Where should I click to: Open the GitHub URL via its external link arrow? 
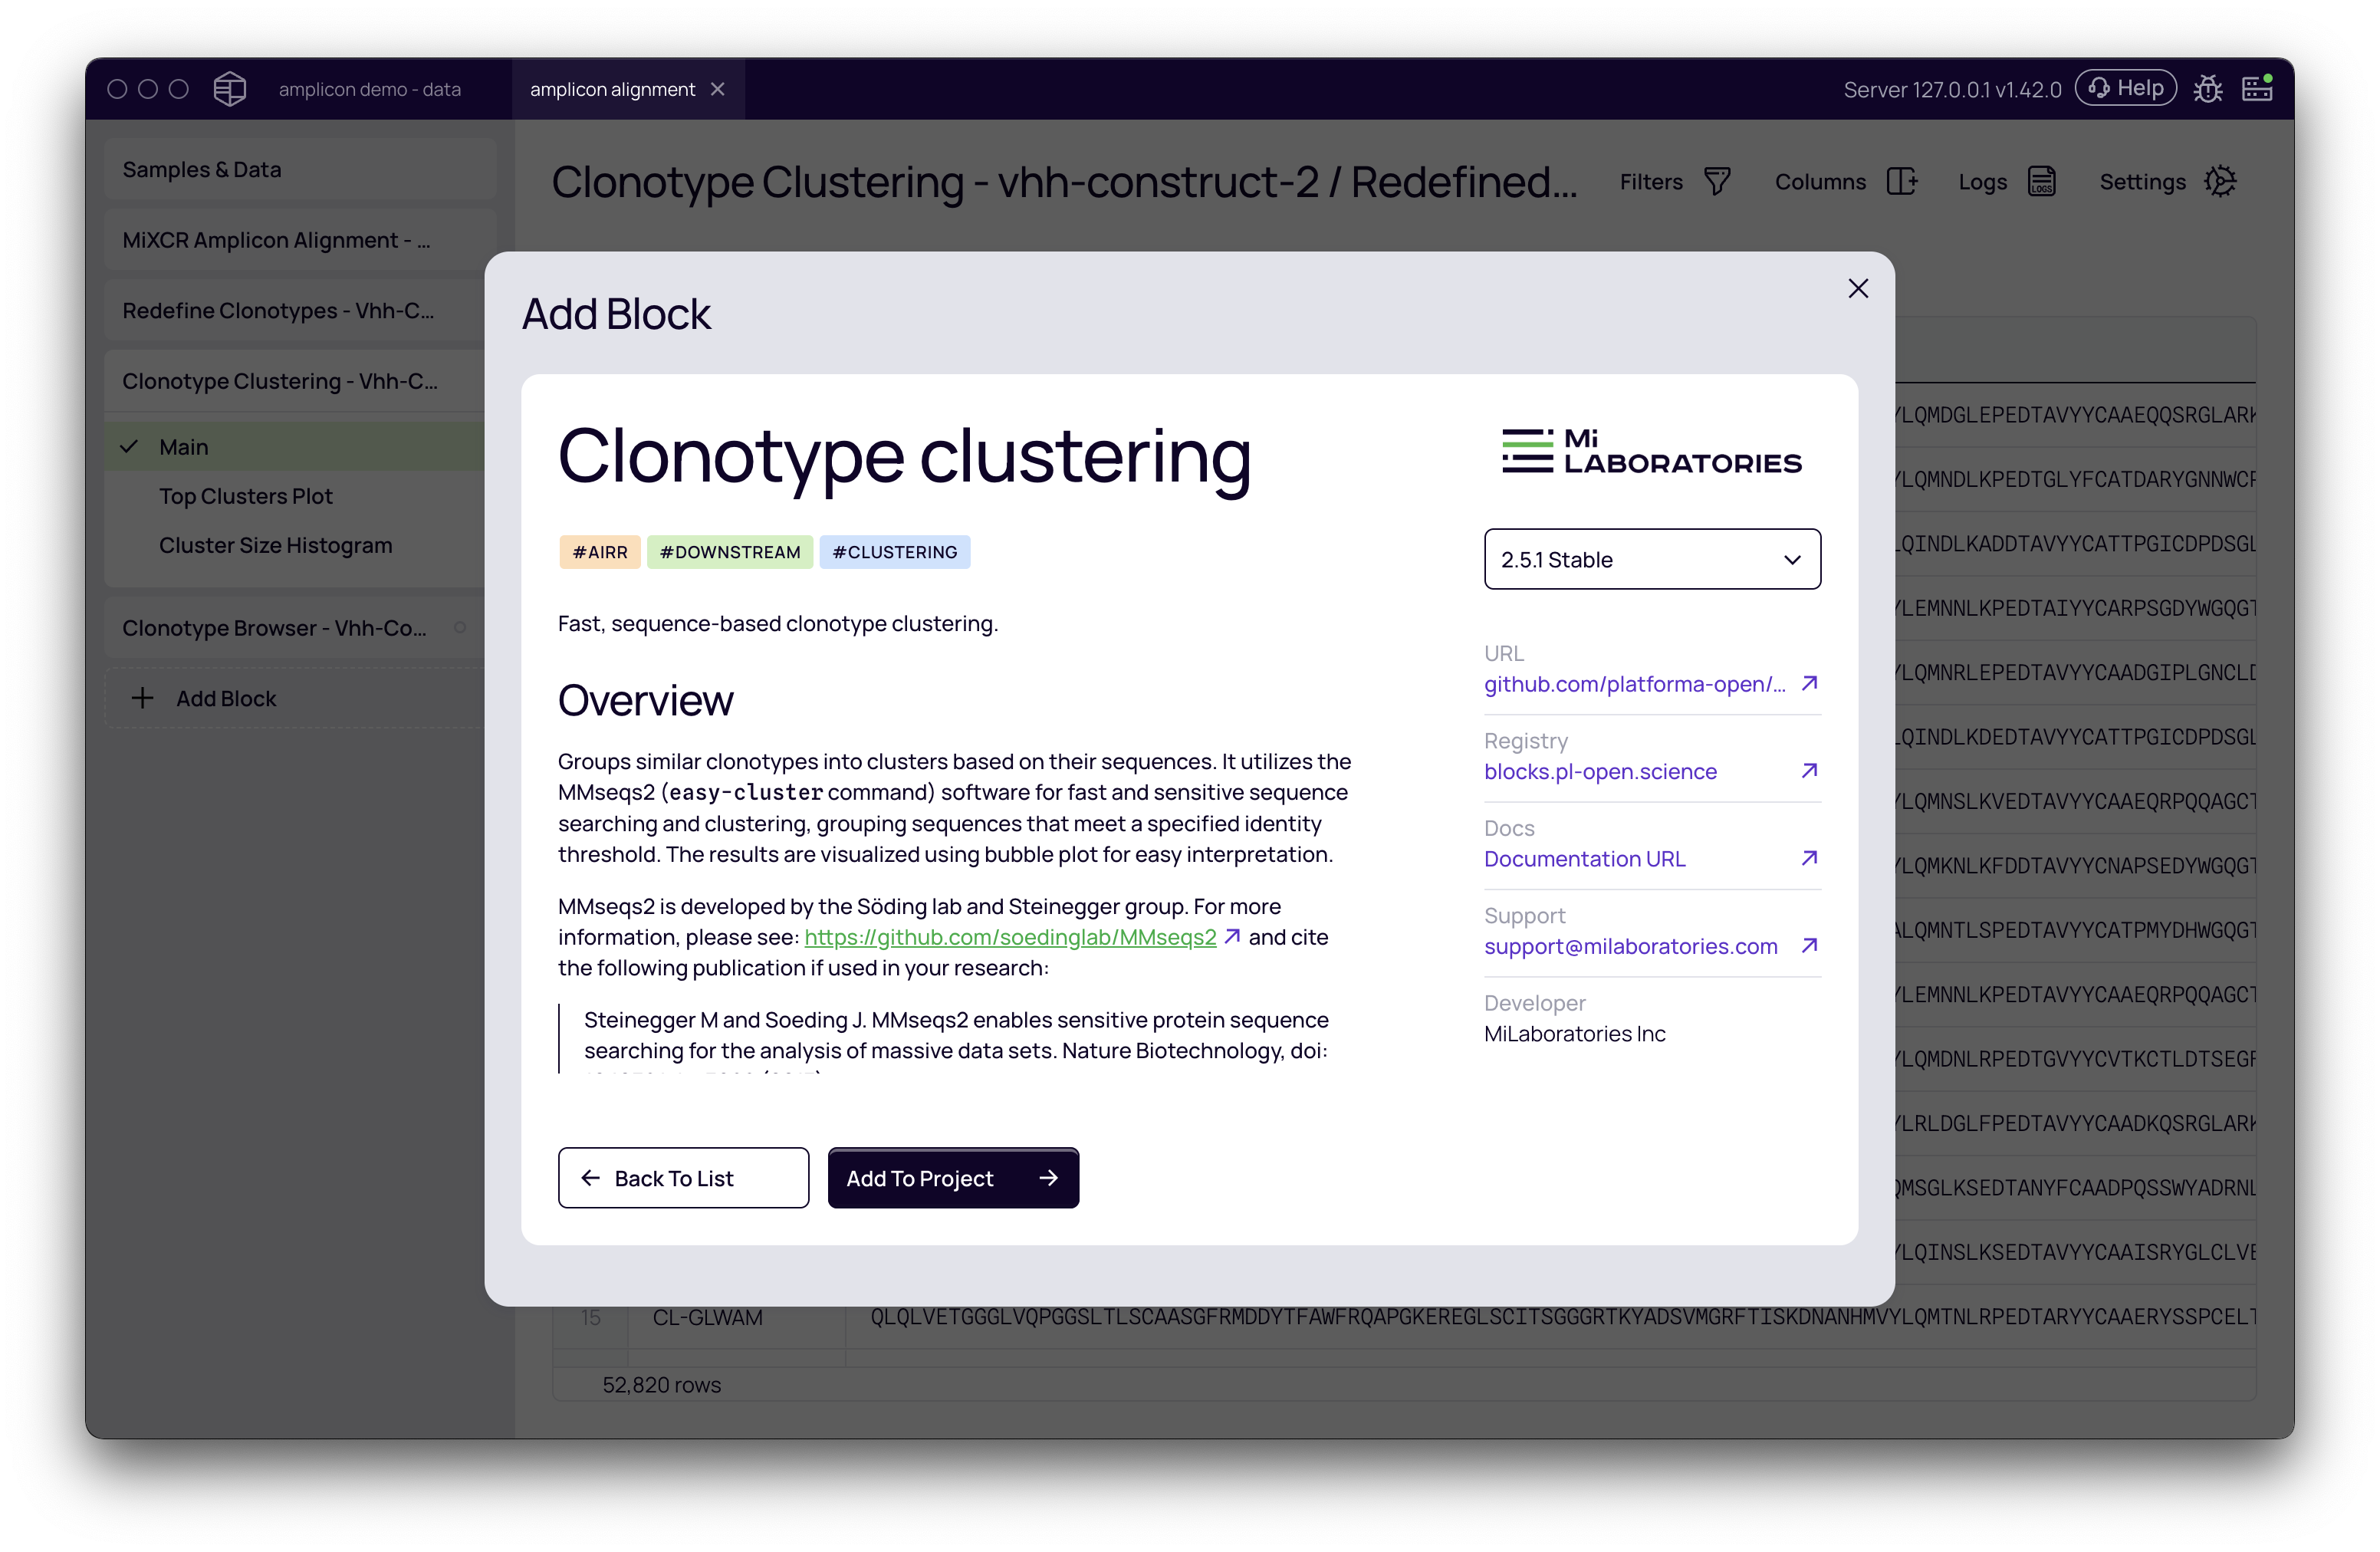(x=1809, y=684)
